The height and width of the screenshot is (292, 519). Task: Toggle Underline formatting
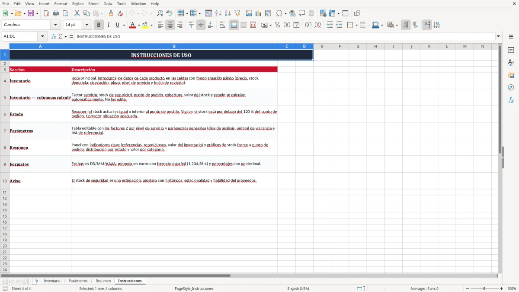click(117, 25)
